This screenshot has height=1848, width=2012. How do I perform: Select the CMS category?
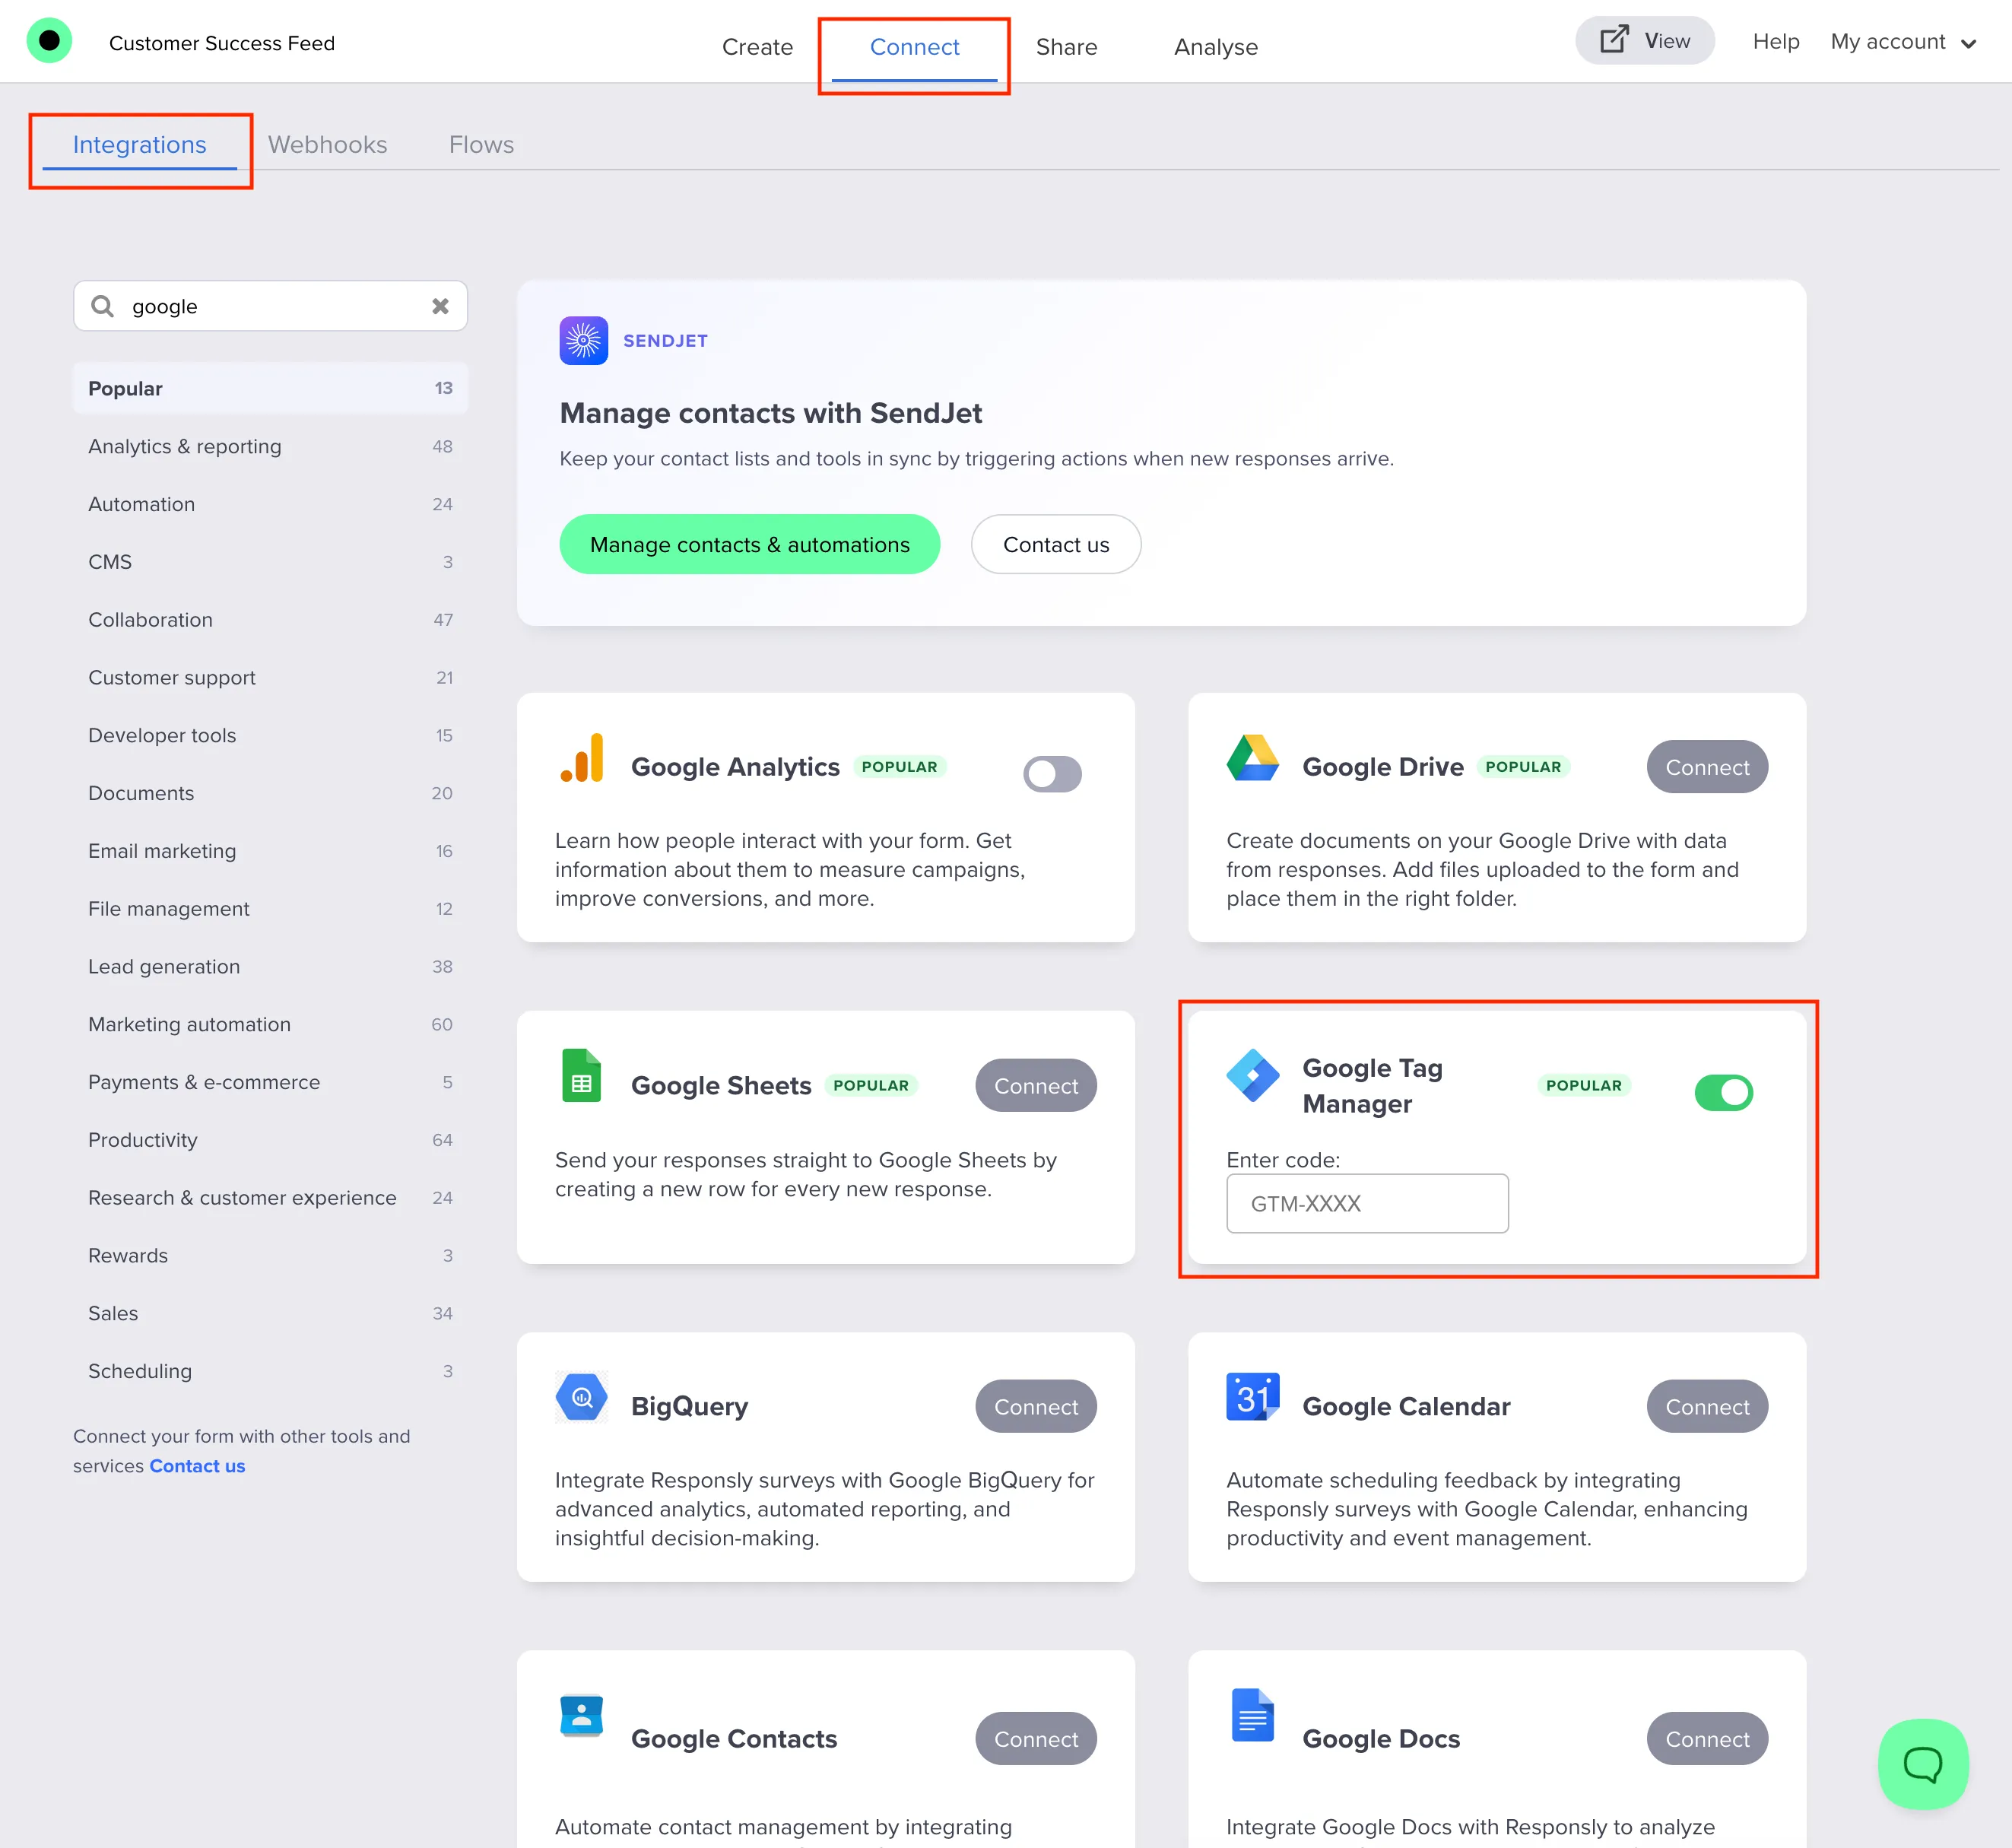270,562
